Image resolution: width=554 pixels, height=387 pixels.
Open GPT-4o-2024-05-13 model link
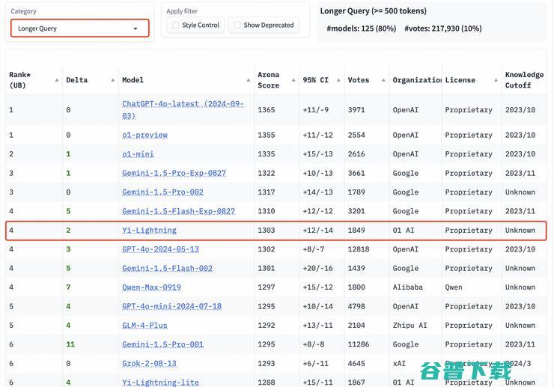pyautogui.click(x=160, y=249)
